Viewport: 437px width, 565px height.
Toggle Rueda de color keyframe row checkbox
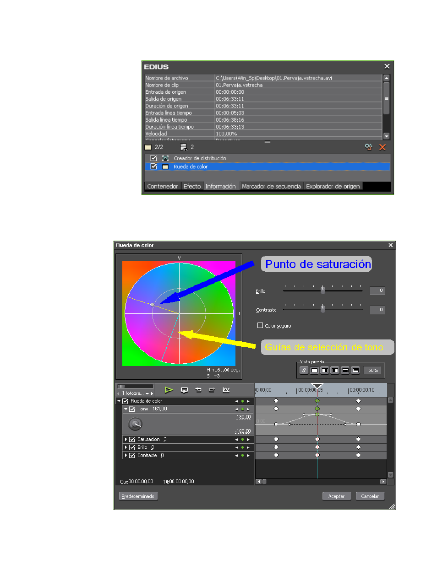[x=125, y=401]
